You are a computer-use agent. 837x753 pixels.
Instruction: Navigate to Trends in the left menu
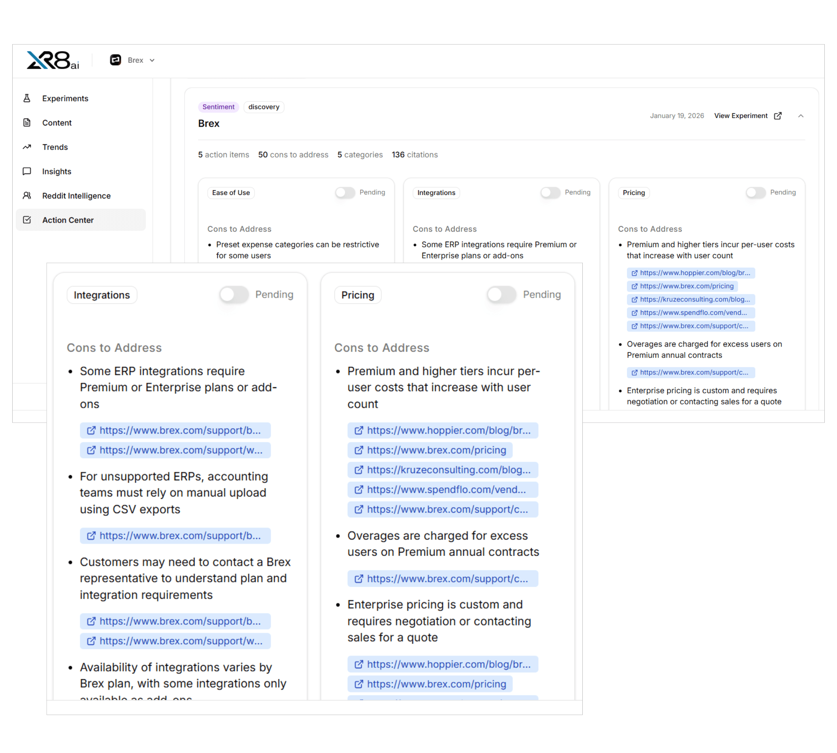point(55,147)
